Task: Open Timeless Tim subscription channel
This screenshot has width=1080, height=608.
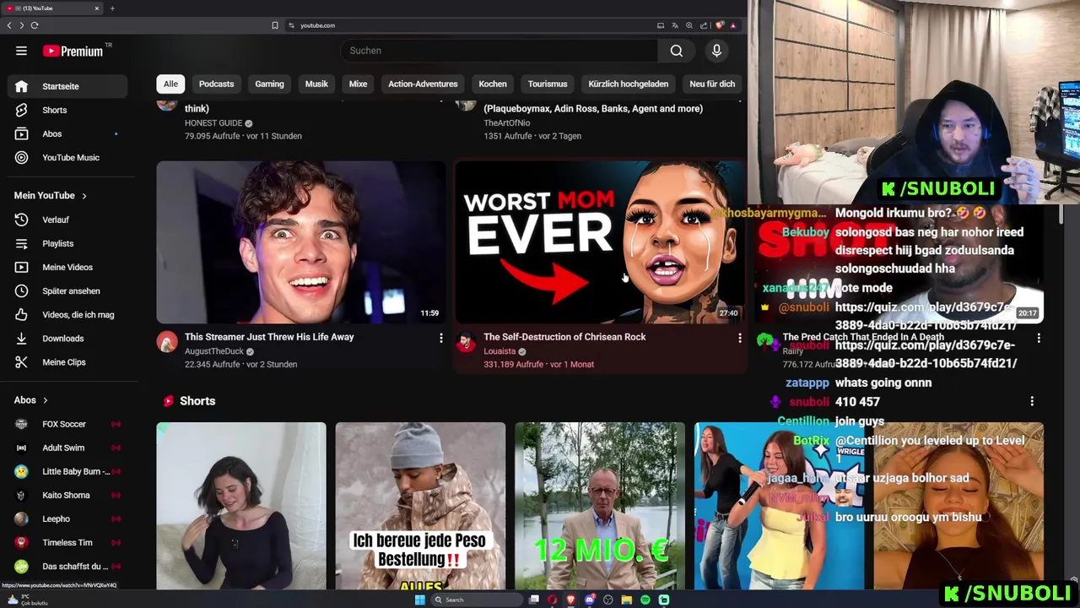Action: [x=67, y=542]
